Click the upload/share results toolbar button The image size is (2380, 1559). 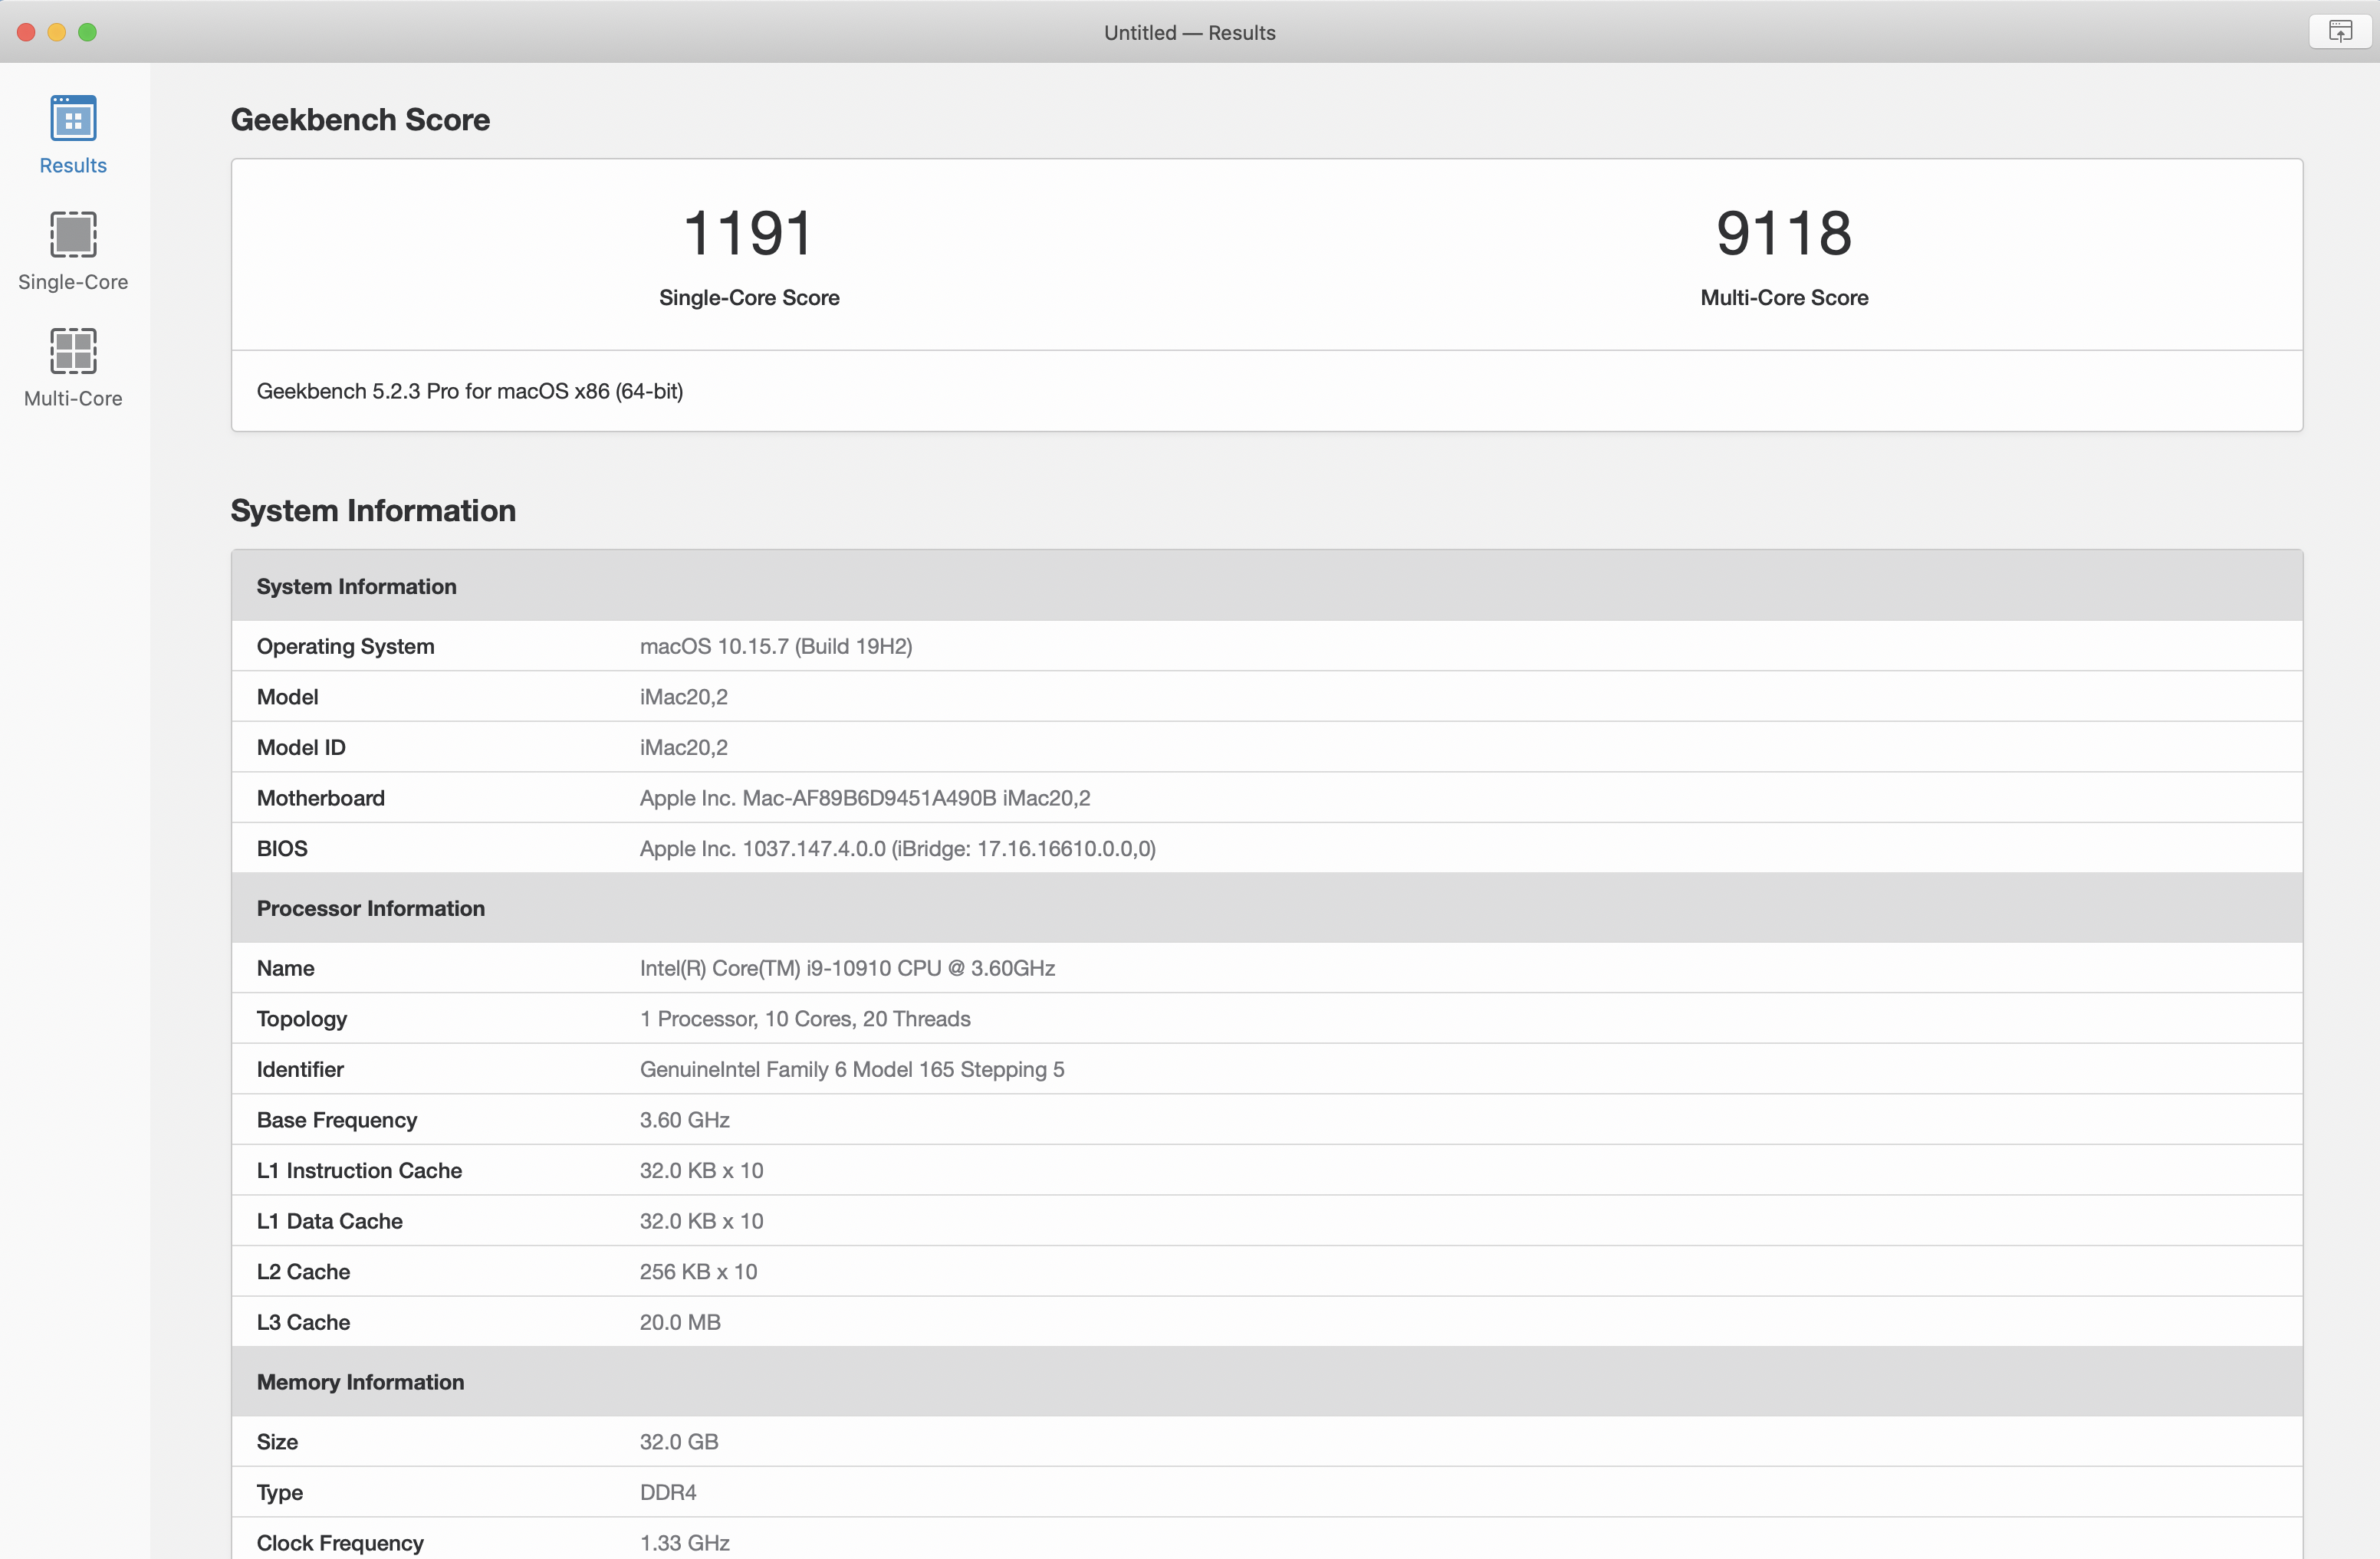(2340, 32)
